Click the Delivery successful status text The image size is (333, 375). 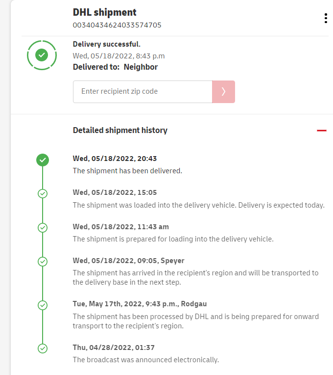[107, 44]
